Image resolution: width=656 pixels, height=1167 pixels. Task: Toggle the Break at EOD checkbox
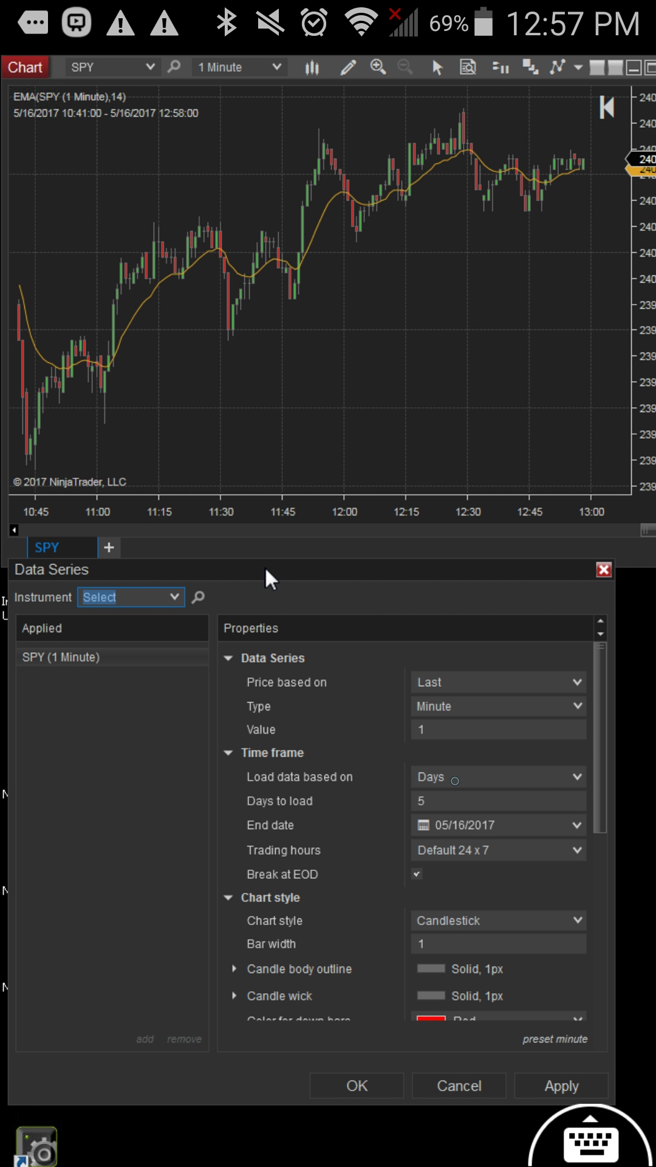(417, 874)
